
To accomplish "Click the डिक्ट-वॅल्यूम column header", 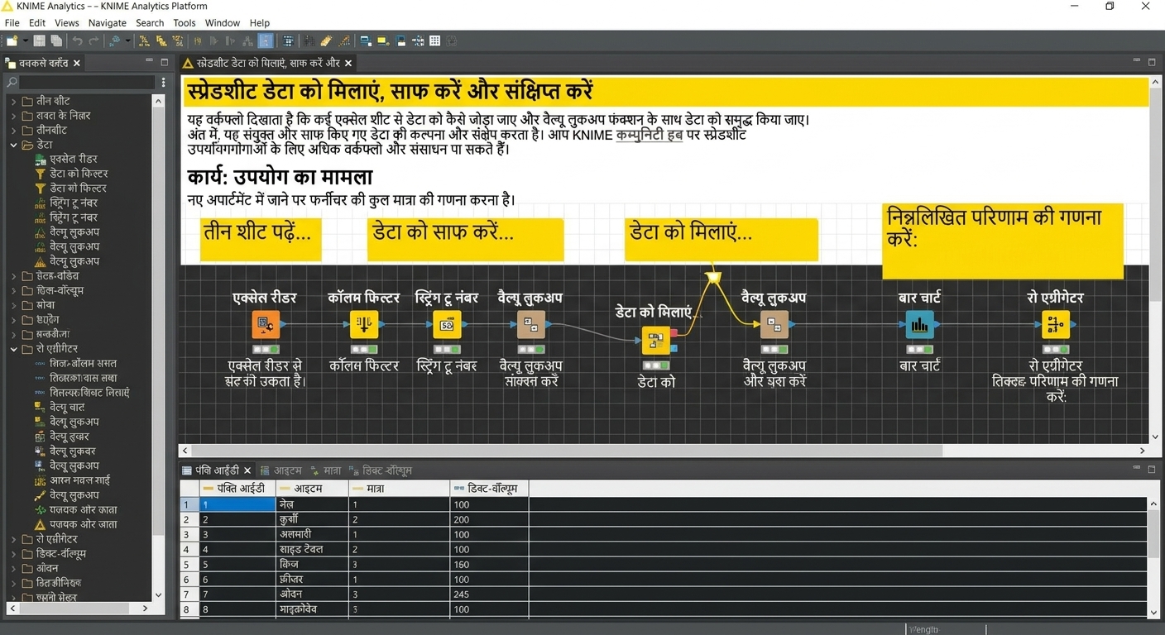I will [489, 489].
